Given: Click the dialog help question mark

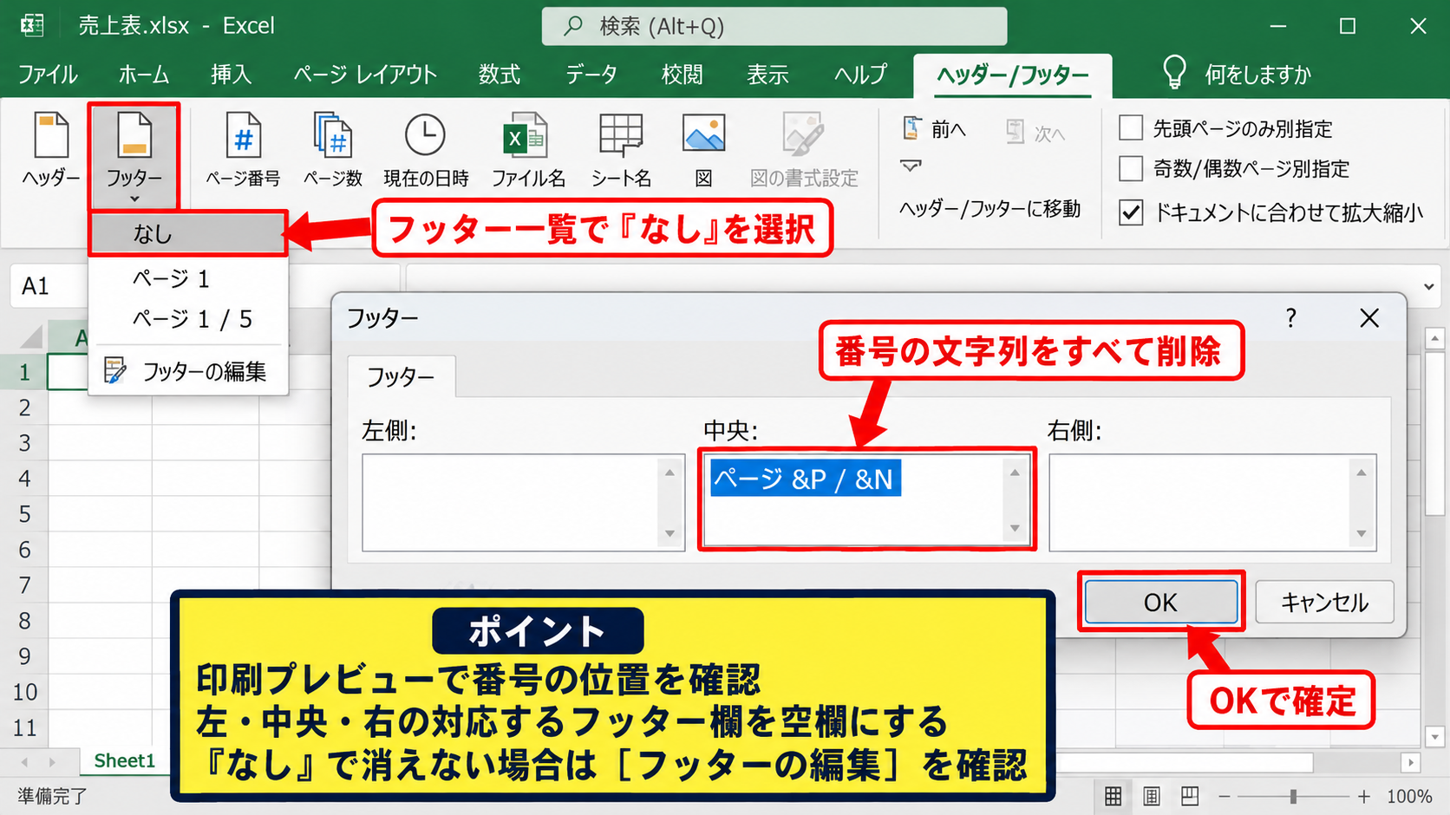Looking at the screenshot, I should pos(1290,318).
